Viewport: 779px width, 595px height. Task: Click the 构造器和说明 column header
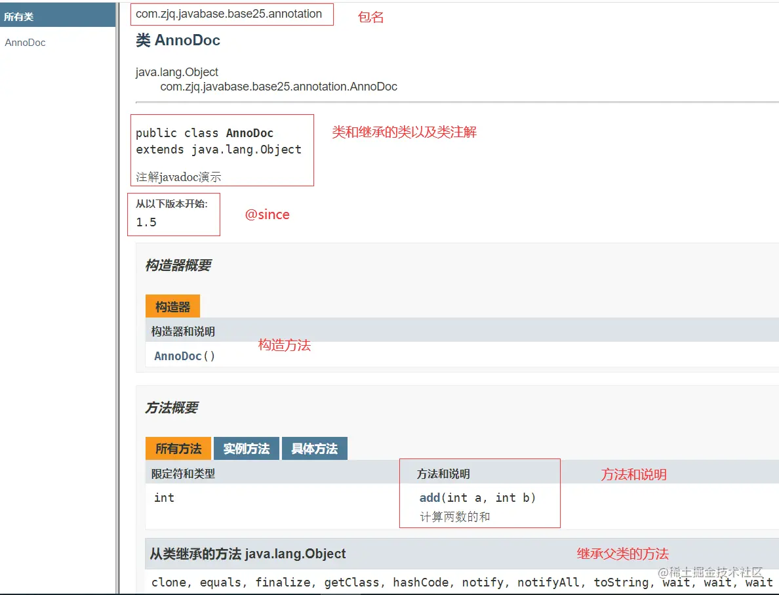click(183, 331)
